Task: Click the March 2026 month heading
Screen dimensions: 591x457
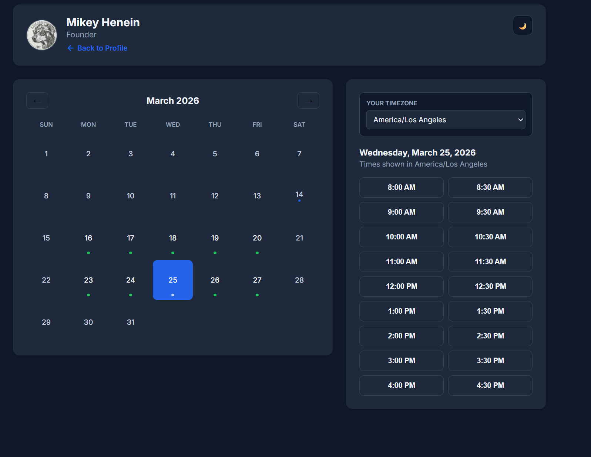Action: tap(173, 100)
